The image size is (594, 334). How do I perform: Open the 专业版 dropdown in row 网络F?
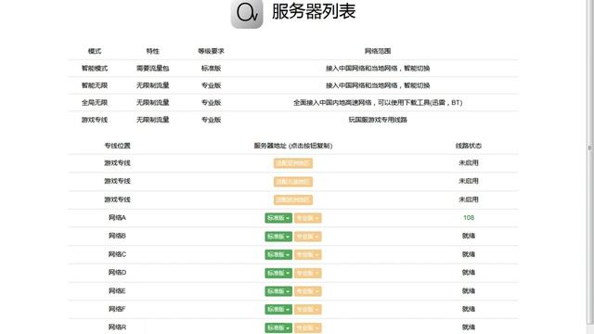tap(307, 309)
